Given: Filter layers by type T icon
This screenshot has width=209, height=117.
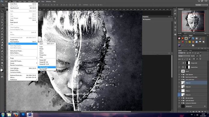Looking at the screenshot, I should [193, 53].
